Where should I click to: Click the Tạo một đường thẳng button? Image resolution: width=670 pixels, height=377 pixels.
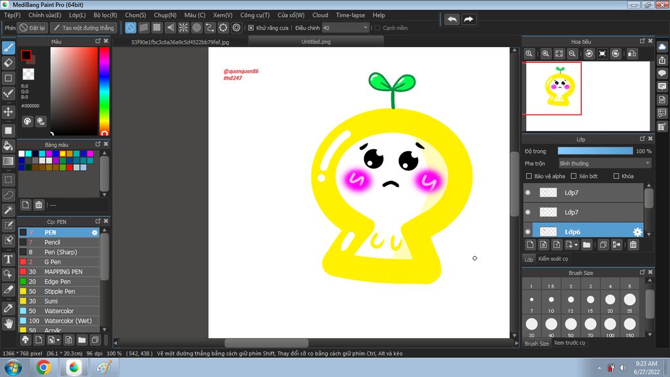click(84, 27)
